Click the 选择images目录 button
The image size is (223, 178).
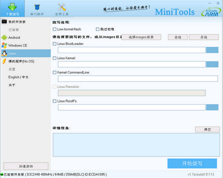point(141,37)
